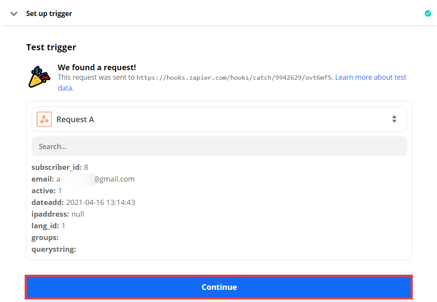Open the Learn more about test data link
The height and width of the screenshot is (302, 437).
(x=371, y=78)
